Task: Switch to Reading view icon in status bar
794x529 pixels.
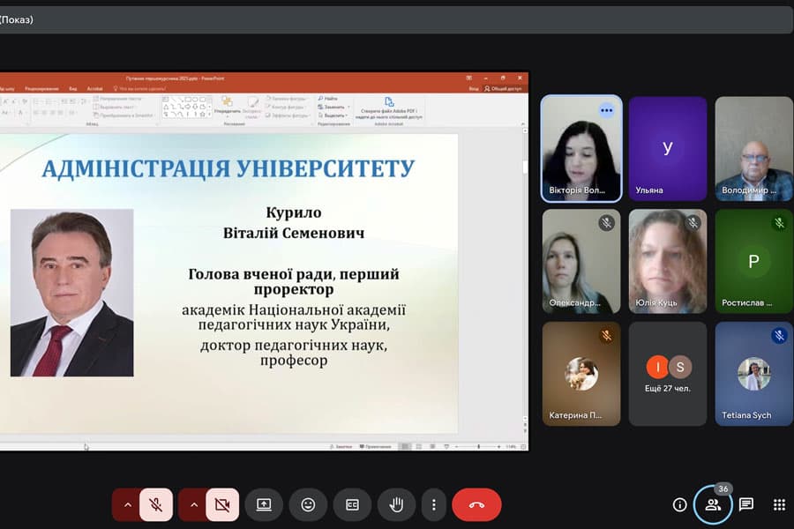Action: (432, 446)
